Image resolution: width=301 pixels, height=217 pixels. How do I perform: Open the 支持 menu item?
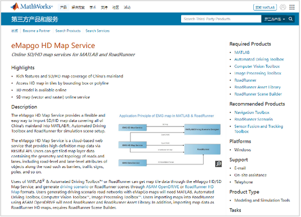[104, 7]
